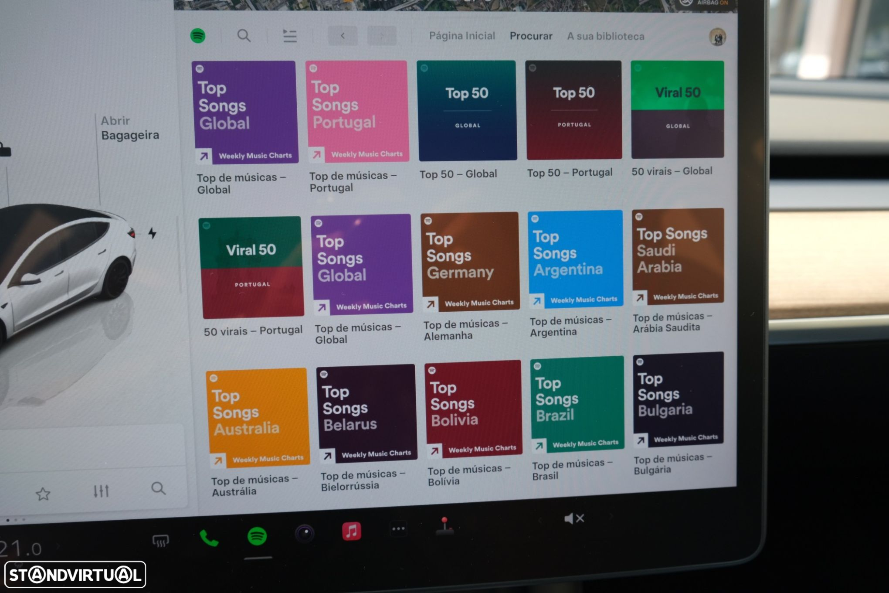Image resolution: width=889 pixels, height=593 pixels.
Task: Open the camera app in dock
Action: pyautogui.click(x=305, y=533)
